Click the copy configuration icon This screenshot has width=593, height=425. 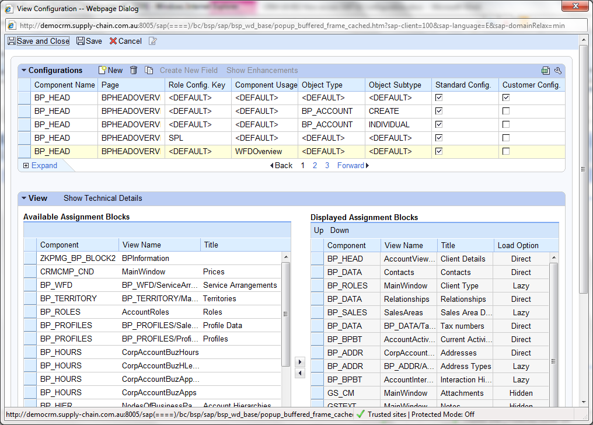pyautogui.click(x=149, y=70)
